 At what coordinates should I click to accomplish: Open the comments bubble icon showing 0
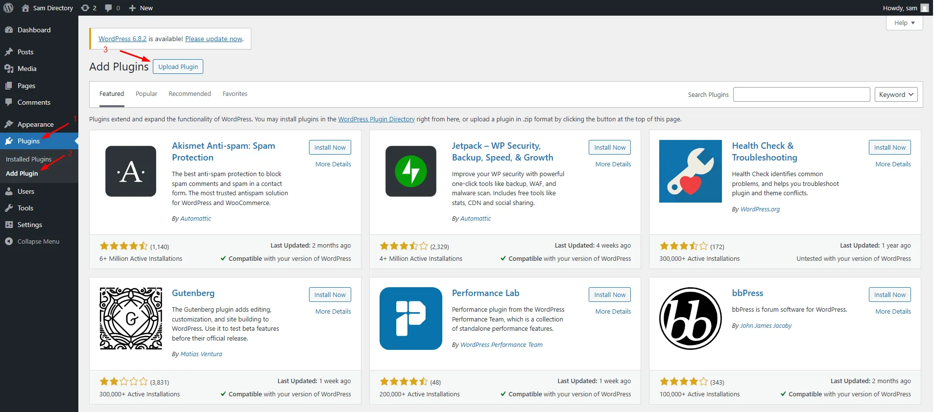(x=108, y=8)
